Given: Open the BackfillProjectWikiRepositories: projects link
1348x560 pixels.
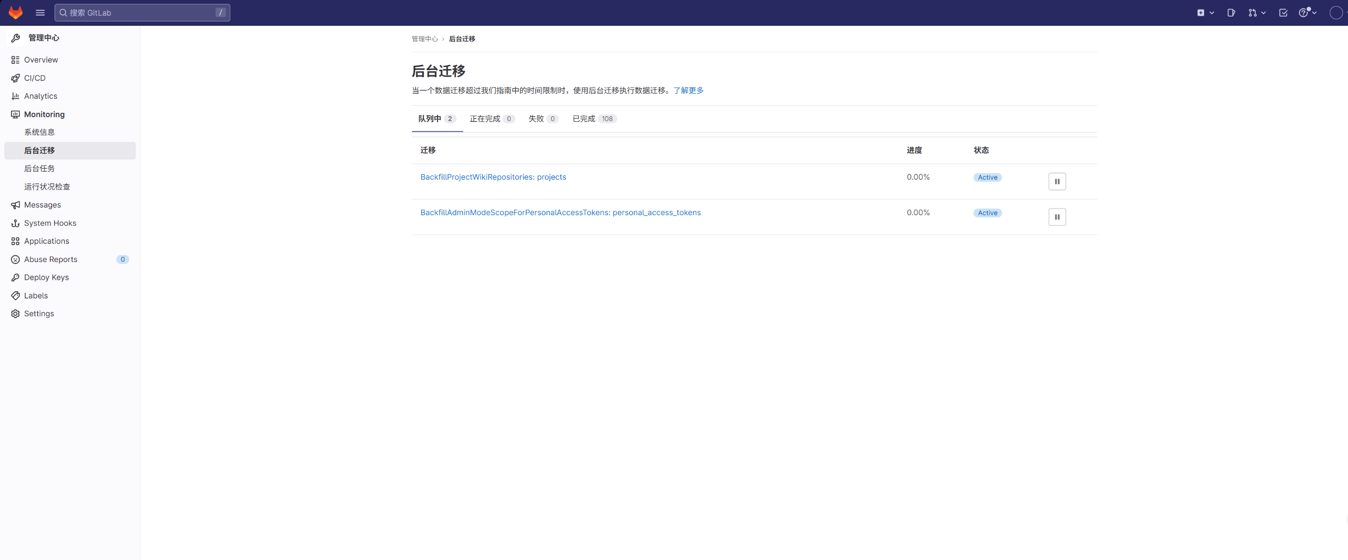Looking at the screenshot, I should [x=493, y=177].
